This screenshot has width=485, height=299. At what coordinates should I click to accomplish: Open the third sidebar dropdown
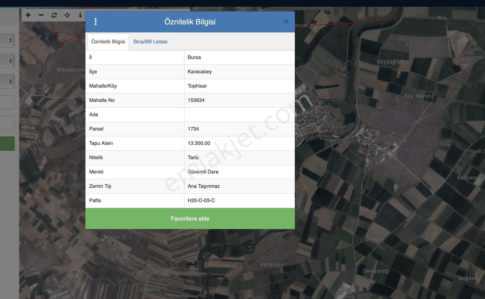pyautogui.click(x=7, y=82)
